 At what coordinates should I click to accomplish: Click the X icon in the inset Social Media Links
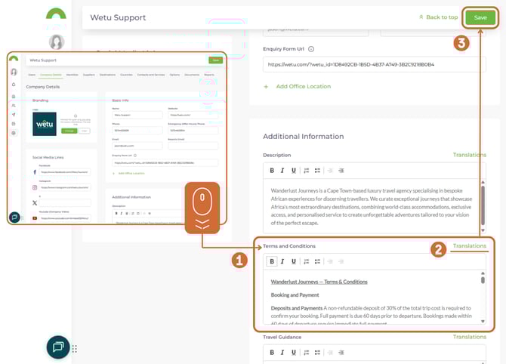(35, 203)
